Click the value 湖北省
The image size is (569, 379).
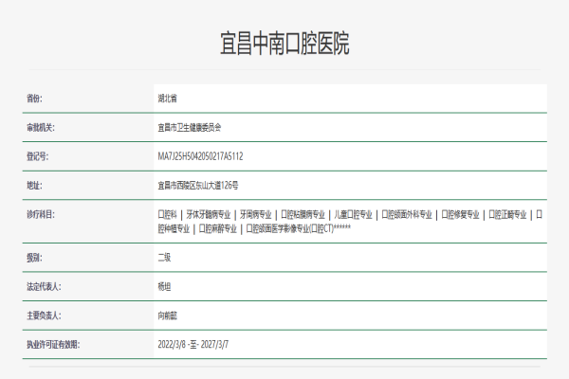click(x=167, y=99)
